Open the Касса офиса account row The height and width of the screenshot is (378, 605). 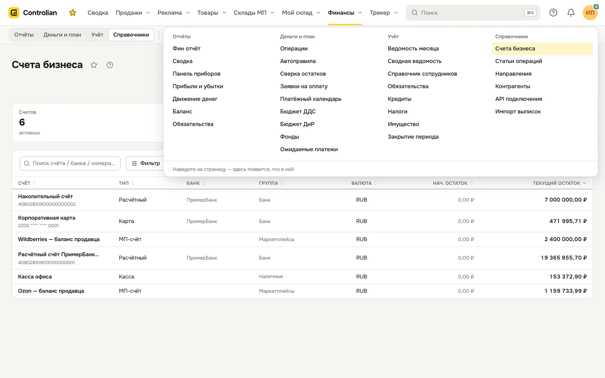302,277
